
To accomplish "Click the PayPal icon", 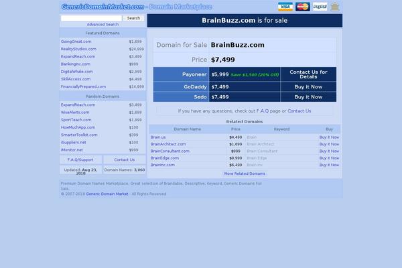I will click(320, 7).
